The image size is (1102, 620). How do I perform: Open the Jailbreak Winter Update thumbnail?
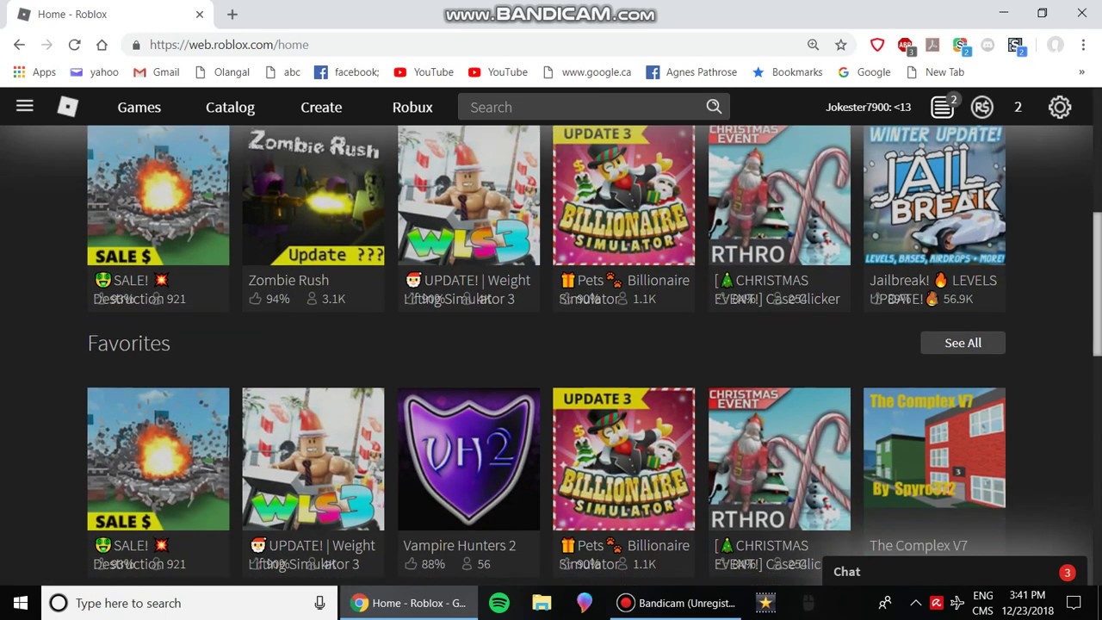pyautogui.click(x=934, y=195)
